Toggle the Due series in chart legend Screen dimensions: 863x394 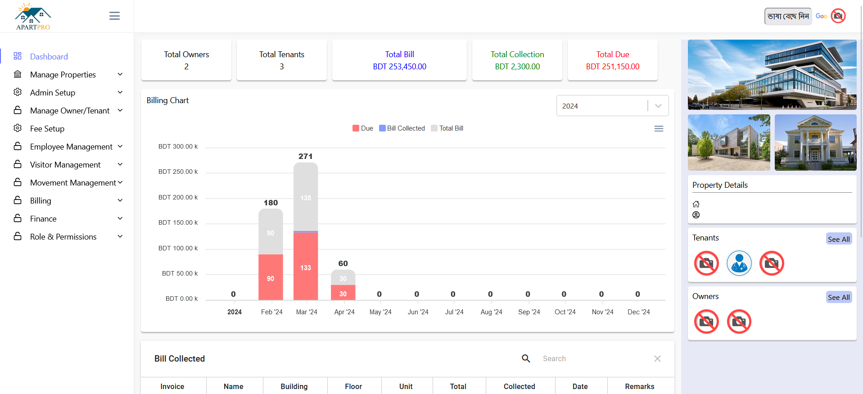coord(363,128)
